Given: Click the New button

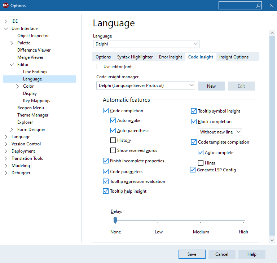Looking at the screenshot, I should (x=211, y=86).
